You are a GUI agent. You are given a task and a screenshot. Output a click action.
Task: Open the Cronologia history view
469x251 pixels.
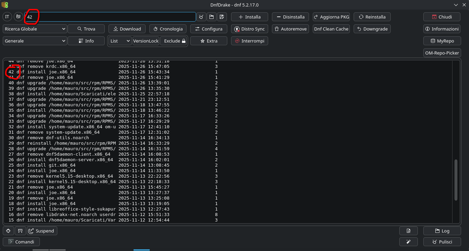coord(168,29)
